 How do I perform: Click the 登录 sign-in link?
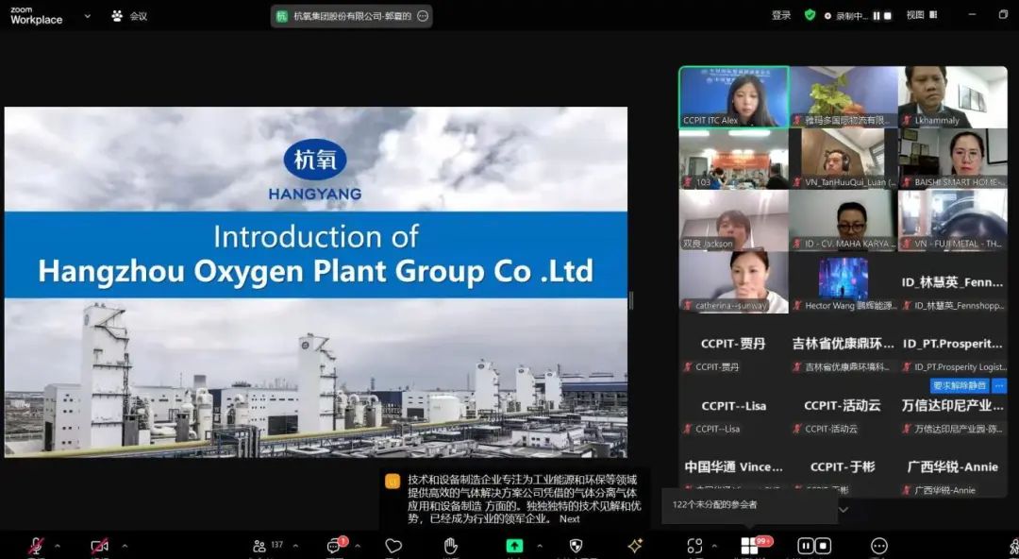tap(781, 15)
